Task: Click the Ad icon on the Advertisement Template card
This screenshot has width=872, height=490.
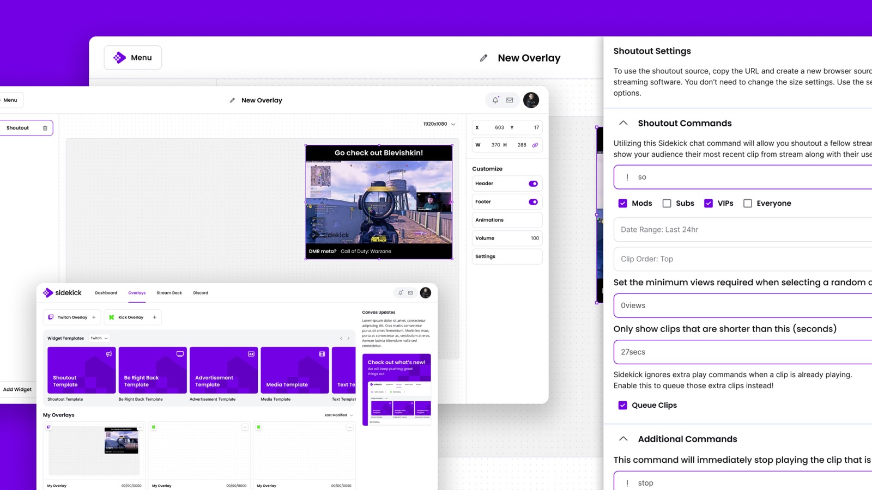Action: pyautogui.click(x=251, y=354)
